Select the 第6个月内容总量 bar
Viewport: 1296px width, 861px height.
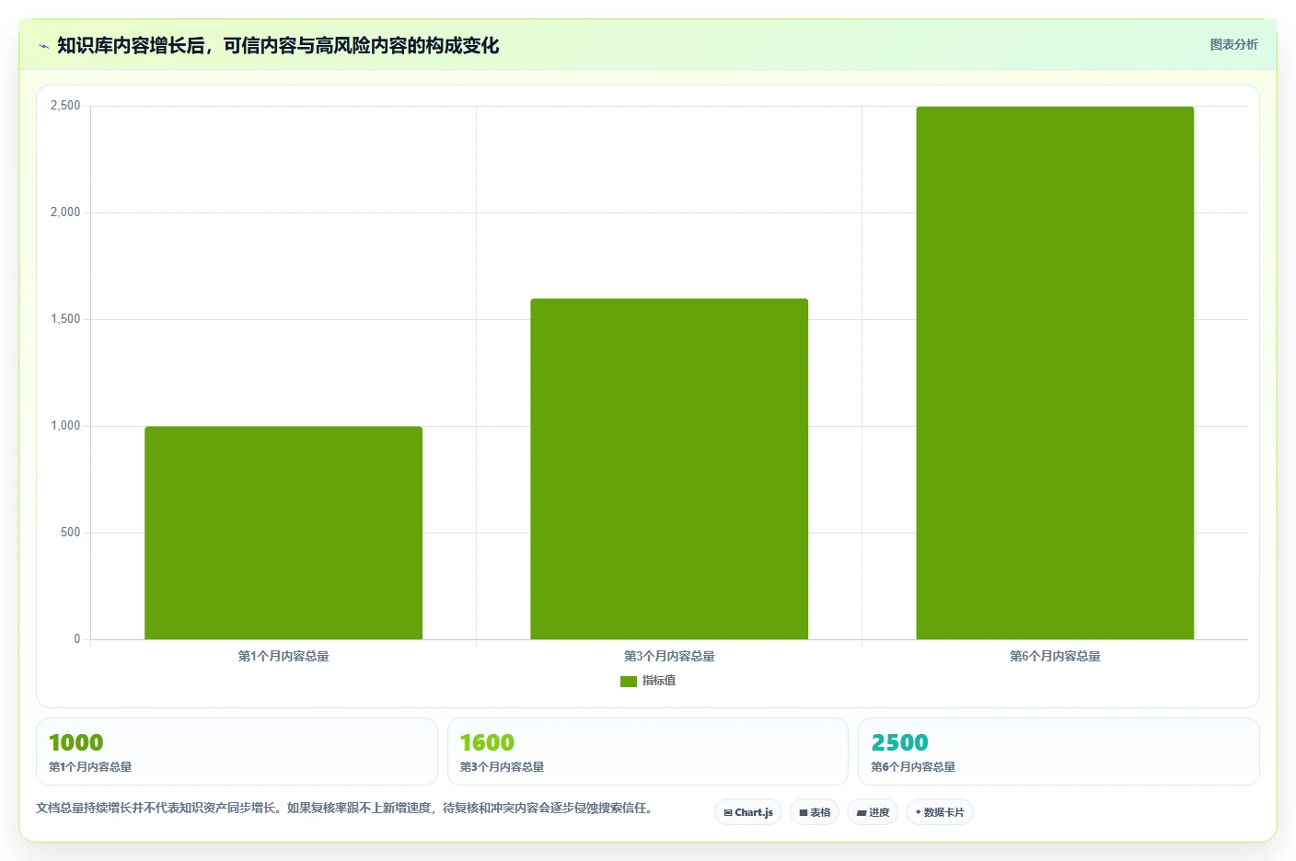[1055, 373]
